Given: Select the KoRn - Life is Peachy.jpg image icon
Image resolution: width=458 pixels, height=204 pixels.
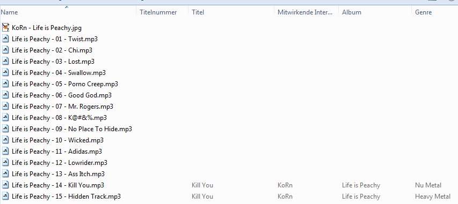Looking at the screenshot, I should pos(5,27).
